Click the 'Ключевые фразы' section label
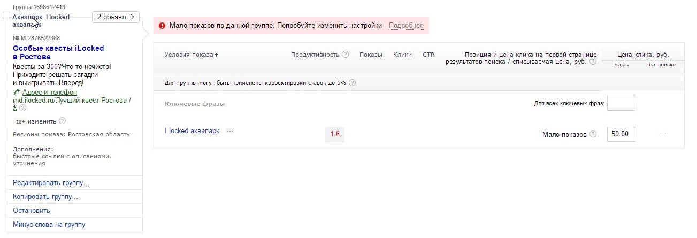The width and height of the screenshot is (697, 238). pos(195,104)
